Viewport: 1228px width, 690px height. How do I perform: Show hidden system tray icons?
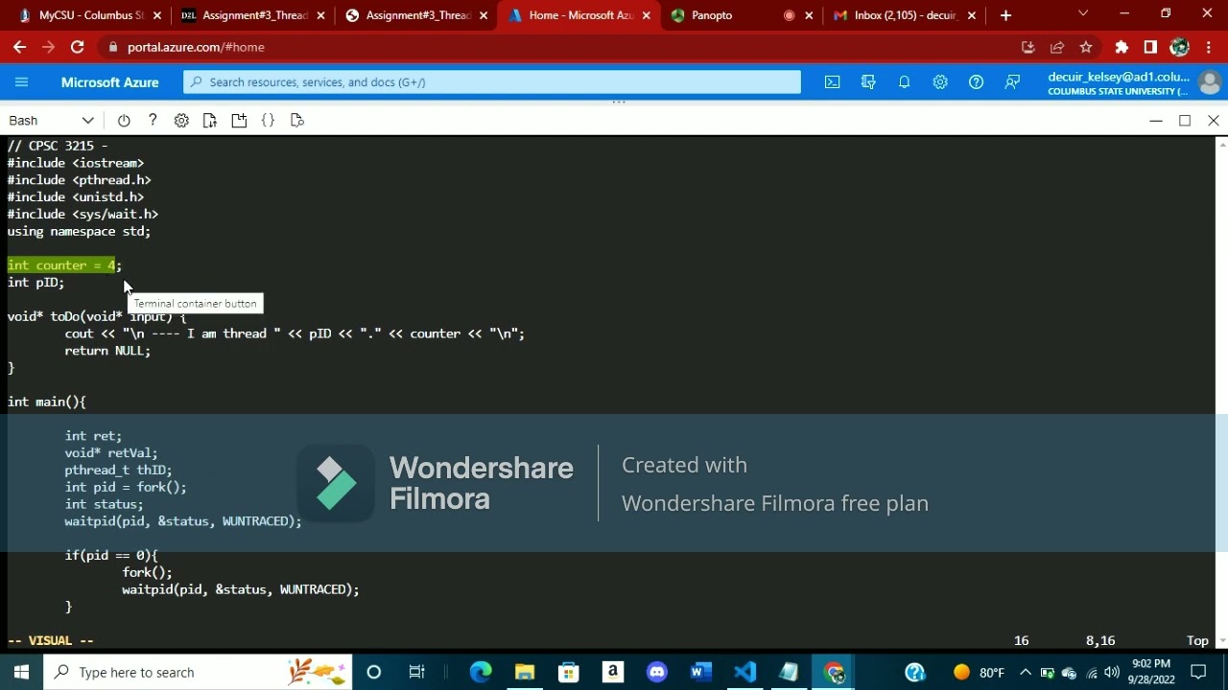tap(1026, 672)
